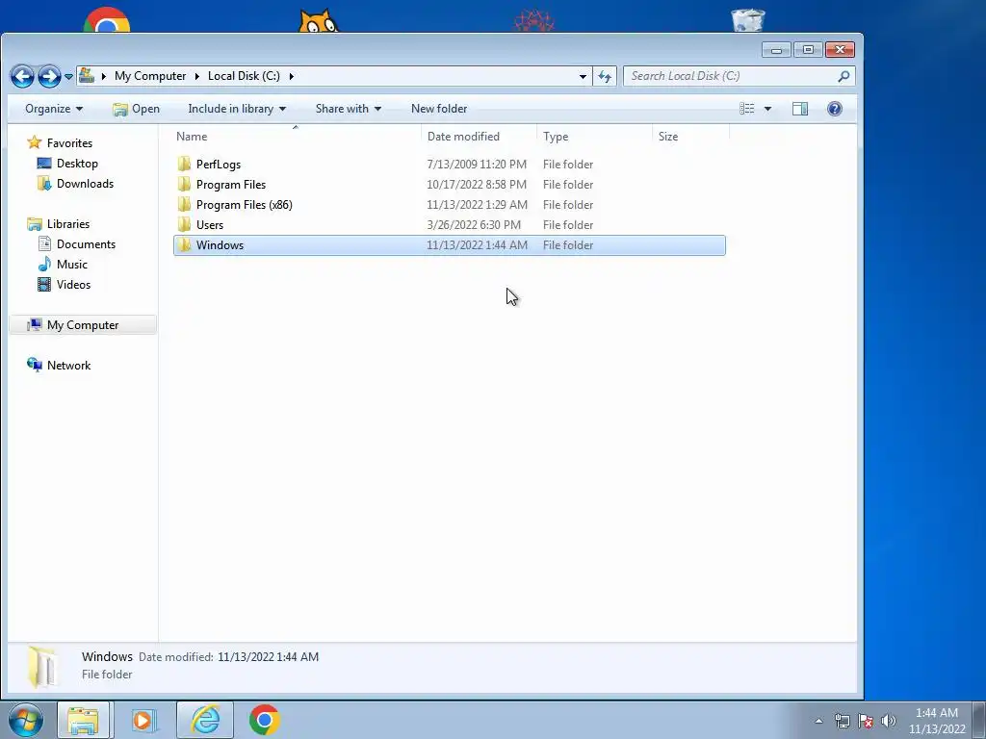Change your view icon button
The image size is (986, 739).
pyautogui.click(x=747, y=109)
